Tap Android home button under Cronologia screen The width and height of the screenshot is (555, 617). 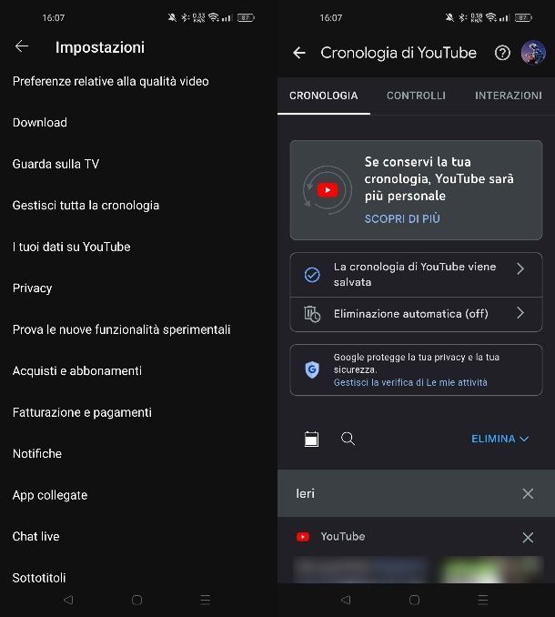(x=415, y=600)
